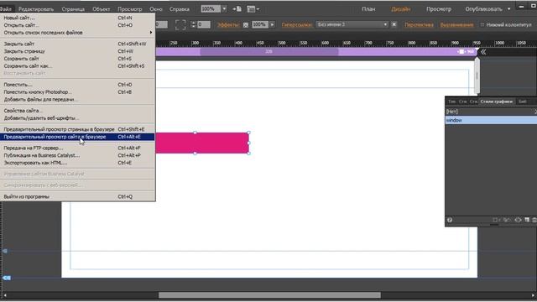The width and height of the screenshot is (537, 302).
Task: Select the pink rectangle on the canvas
Action: 202,143
